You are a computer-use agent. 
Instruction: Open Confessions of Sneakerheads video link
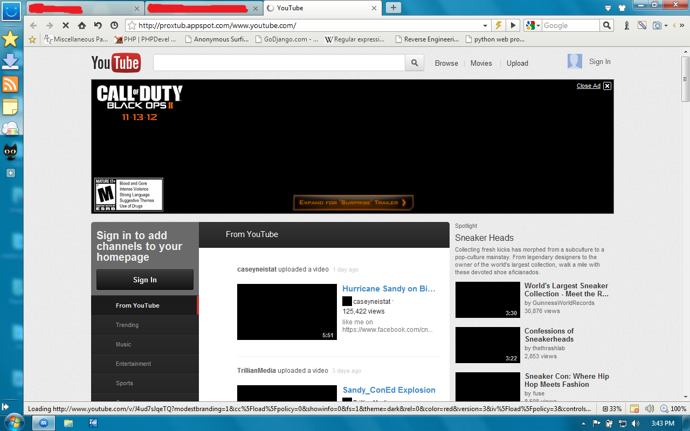tap(549, 335)
